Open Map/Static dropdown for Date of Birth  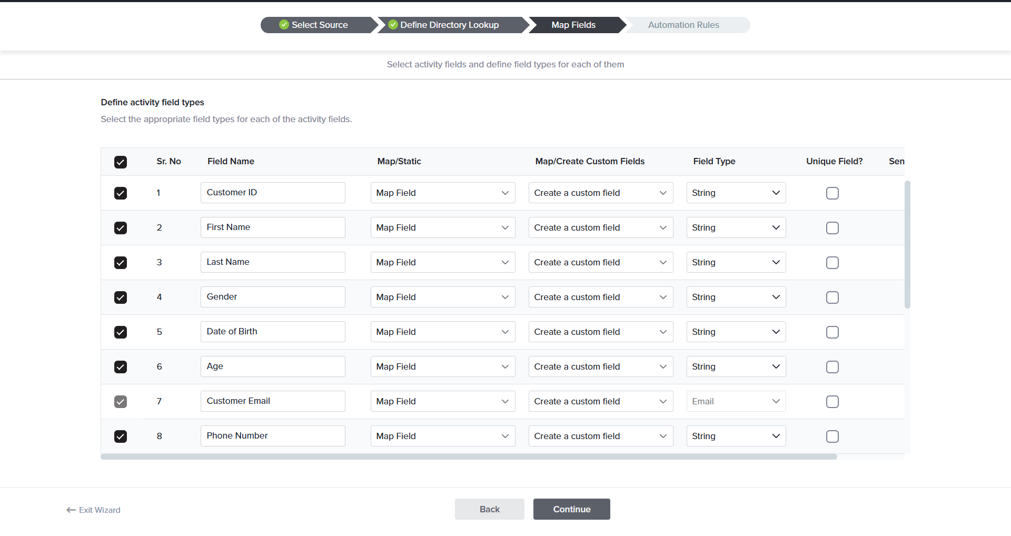(442, 332)
